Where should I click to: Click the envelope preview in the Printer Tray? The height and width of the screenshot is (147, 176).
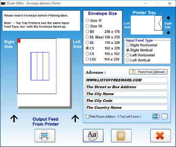158,23
